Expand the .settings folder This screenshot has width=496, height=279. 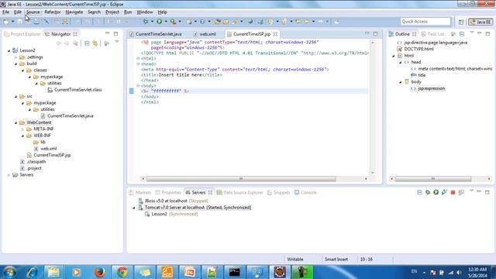pos(15,57)
